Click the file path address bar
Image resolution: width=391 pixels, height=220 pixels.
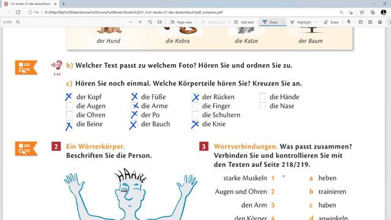click(x=134, y=12)
